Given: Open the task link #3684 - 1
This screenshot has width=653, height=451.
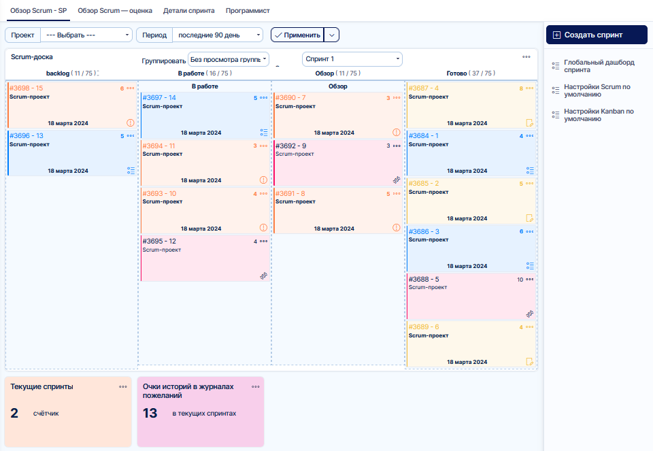Looking at the screenshot, I should pos(423,136).
